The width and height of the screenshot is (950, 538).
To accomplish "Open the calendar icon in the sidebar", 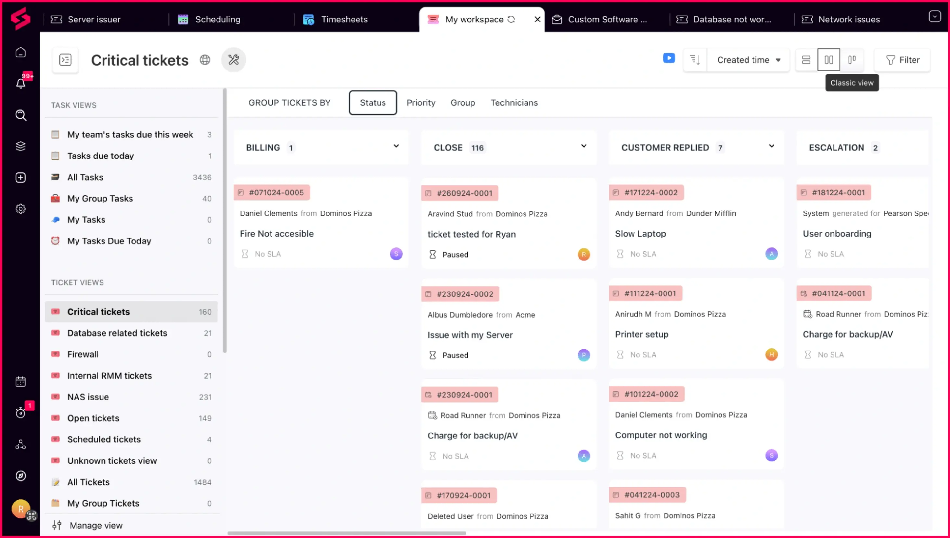I will tap(21, 381).
